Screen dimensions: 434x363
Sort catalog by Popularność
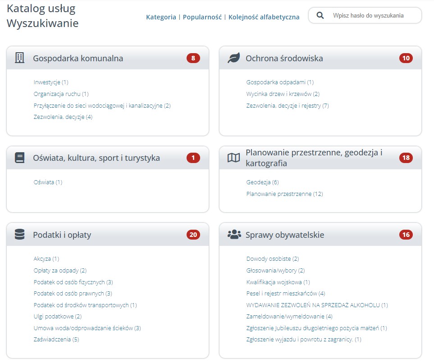[202, 17]
